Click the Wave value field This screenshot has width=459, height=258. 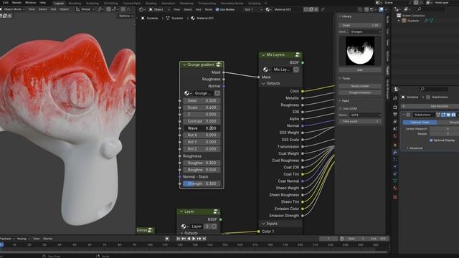click(x=202, y=128)
